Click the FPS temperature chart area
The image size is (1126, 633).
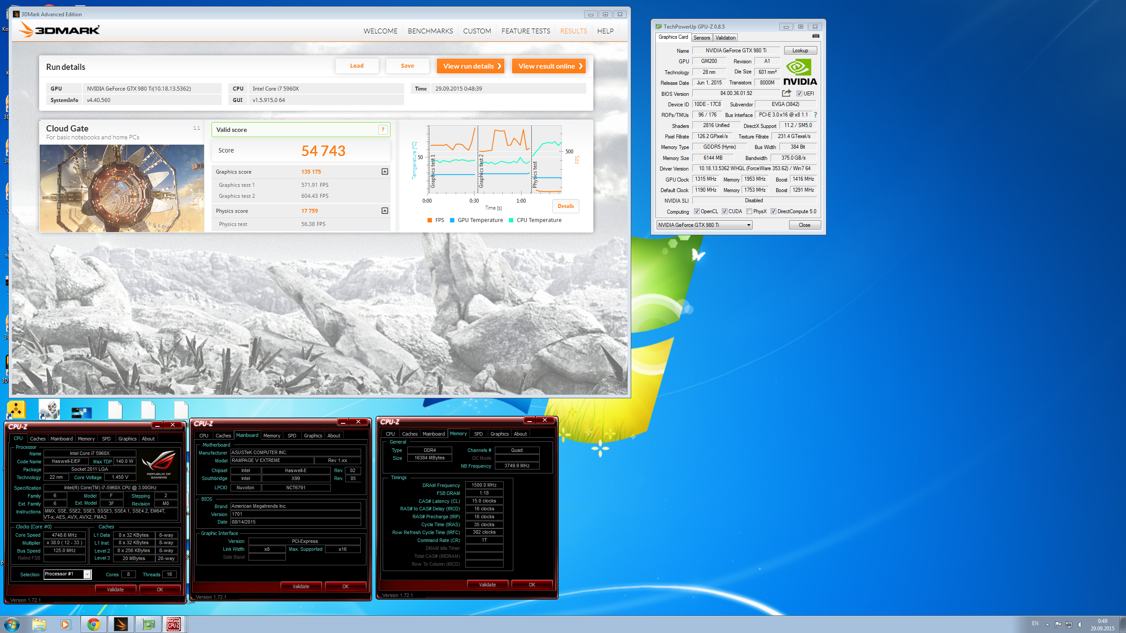click(494, 160)
